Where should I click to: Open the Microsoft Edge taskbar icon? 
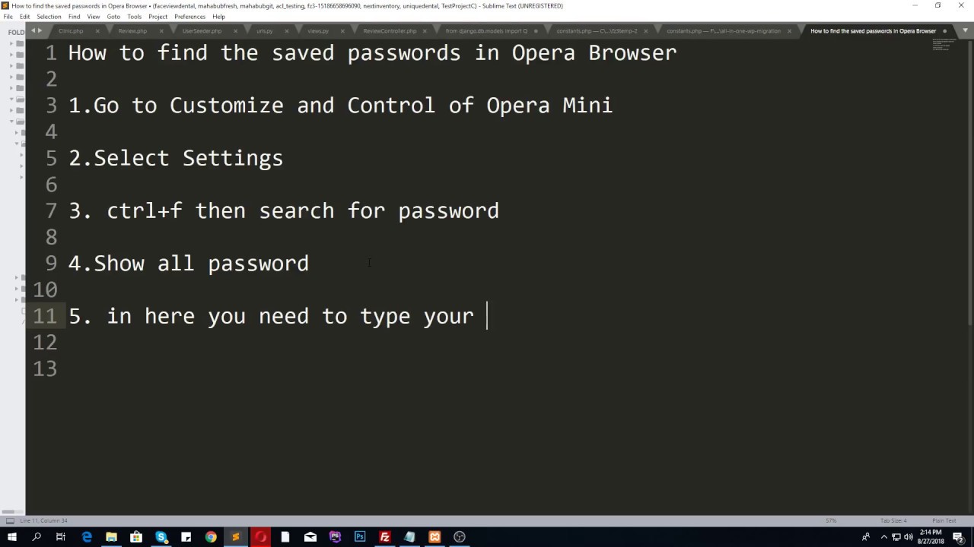pos(87,537)
